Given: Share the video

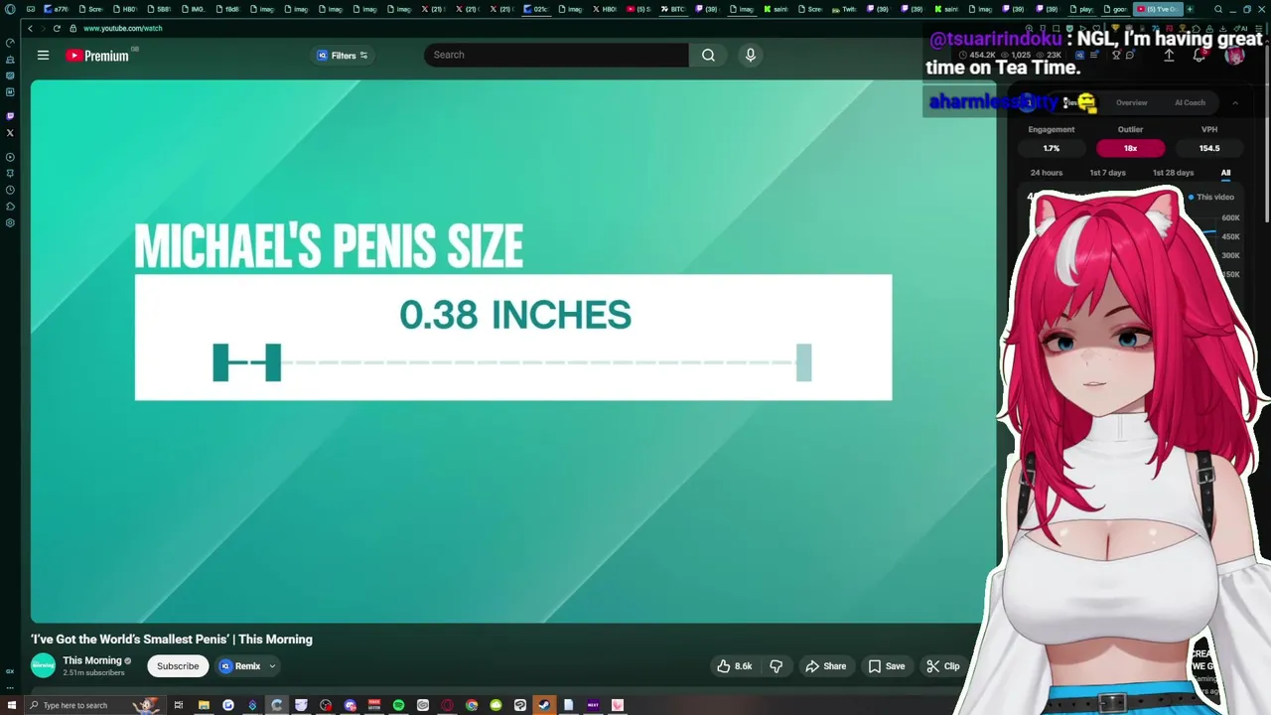Looking at the screenshot, I should point(826,666).
